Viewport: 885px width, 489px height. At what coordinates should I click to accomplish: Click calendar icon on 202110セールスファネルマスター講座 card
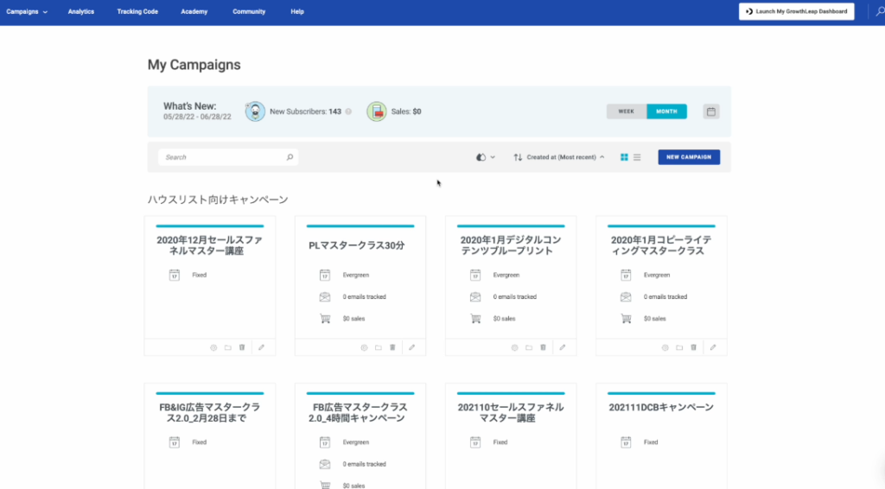[475, 442]
